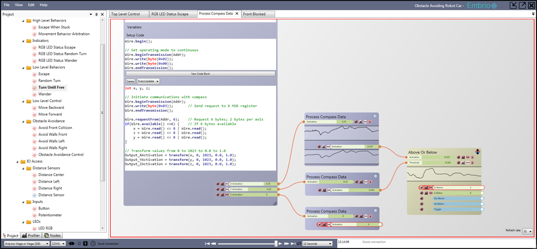Click the Delete code block button
Screen dimensions: 537x249
(x=130, y=82)
